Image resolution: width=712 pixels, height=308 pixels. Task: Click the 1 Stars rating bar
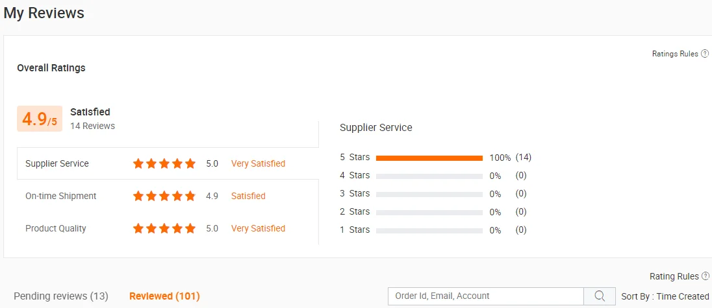click(429, 230)
